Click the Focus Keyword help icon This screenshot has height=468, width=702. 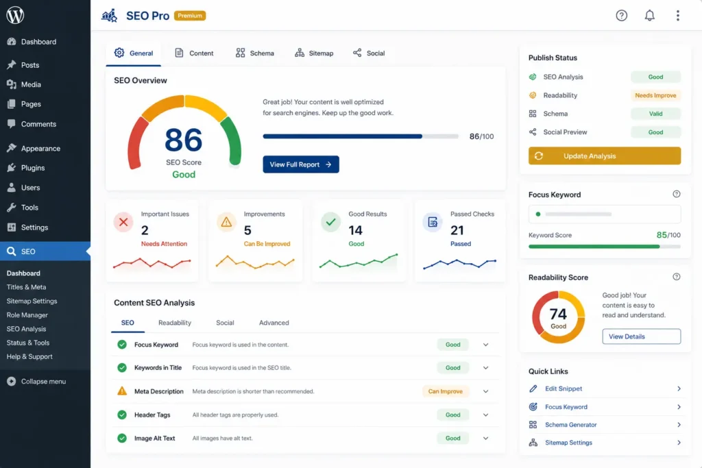click(x=677, y=194)
